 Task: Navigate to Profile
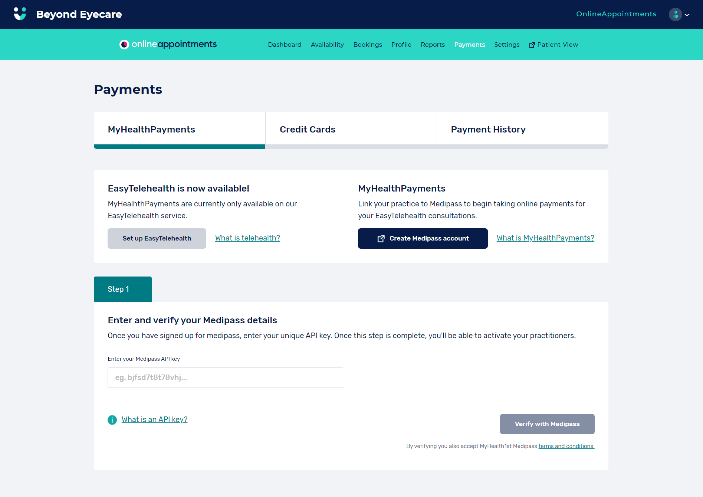click(401, 45)
